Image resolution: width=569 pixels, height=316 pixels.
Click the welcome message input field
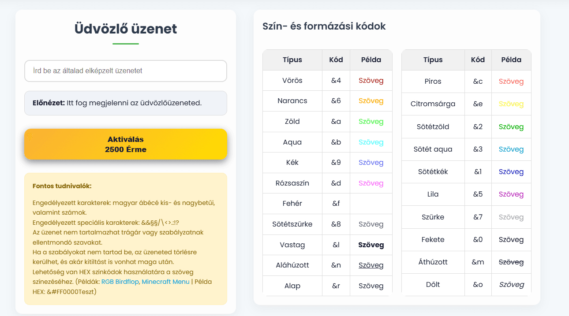[125, 71]
